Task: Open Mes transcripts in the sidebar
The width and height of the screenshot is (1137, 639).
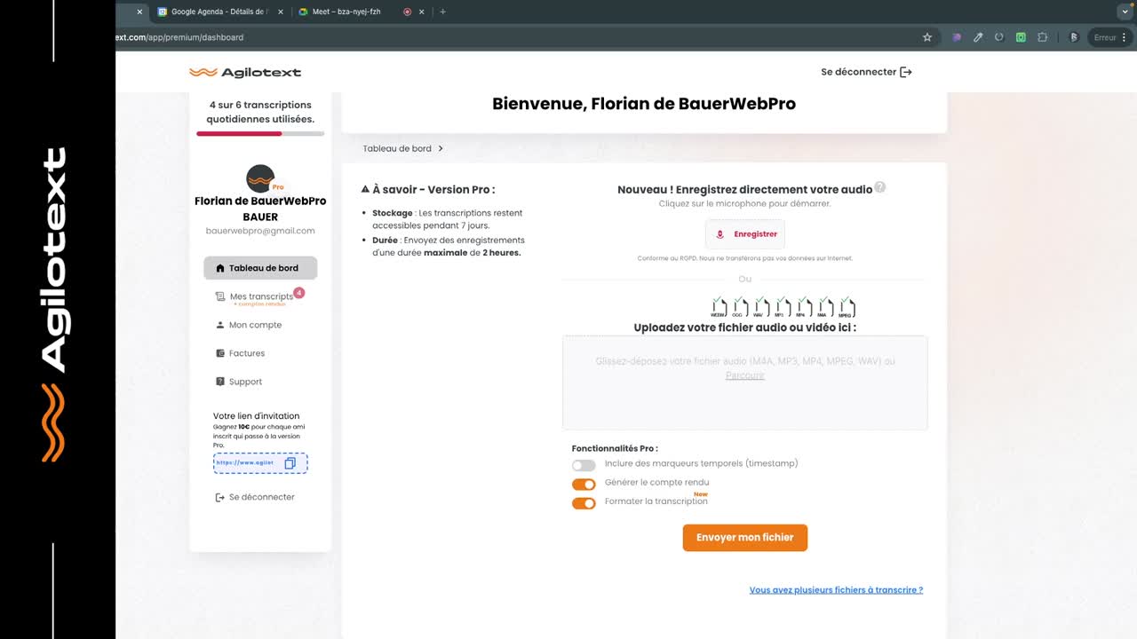Action: [x=260, y=297]
